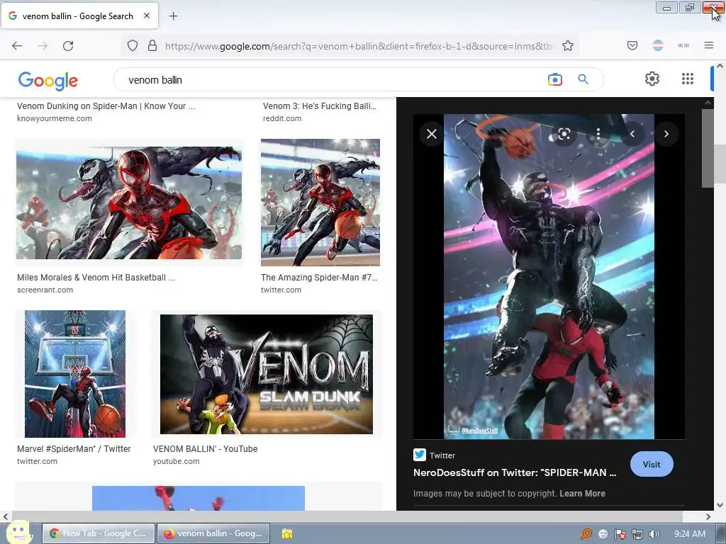The height and width of the screenshot is (544, 726).
Task: Open the large Venom dunk preview image
Action: click(x=549, y=277)
